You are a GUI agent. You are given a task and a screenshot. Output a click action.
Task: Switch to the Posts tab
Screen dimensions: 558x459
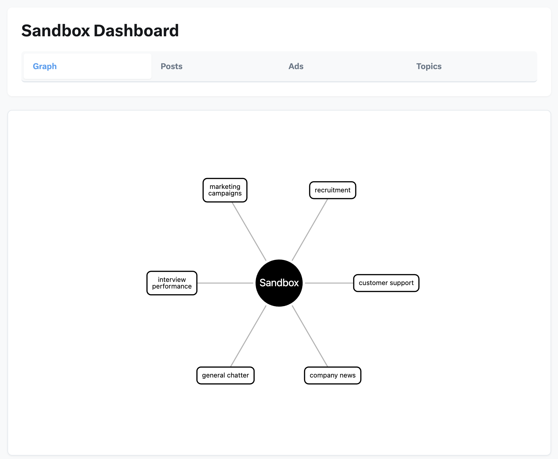[172, 66]
